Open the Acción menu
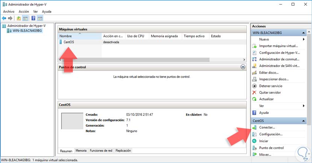Viewport: 312px width, 163px height. coord(24,12)
